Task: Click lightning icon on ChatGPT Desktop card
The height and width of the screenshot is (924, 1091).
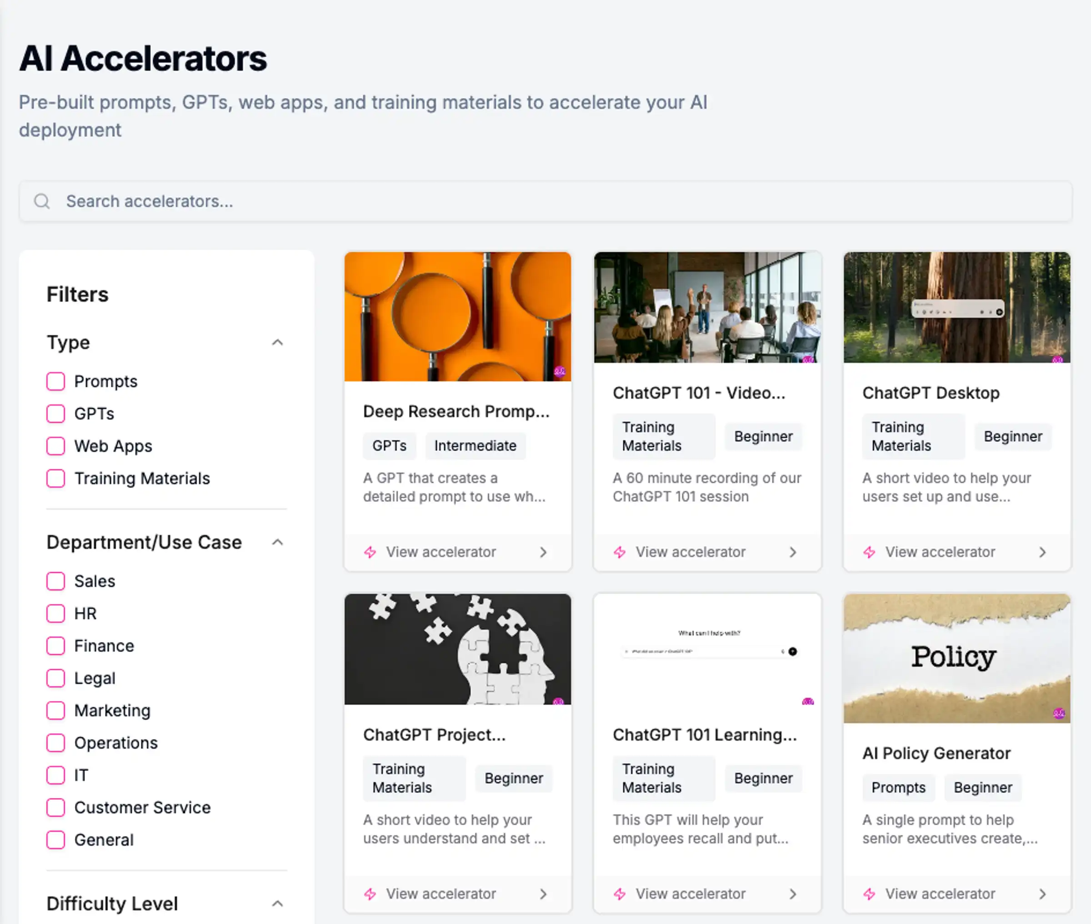Action: (869, 552)
